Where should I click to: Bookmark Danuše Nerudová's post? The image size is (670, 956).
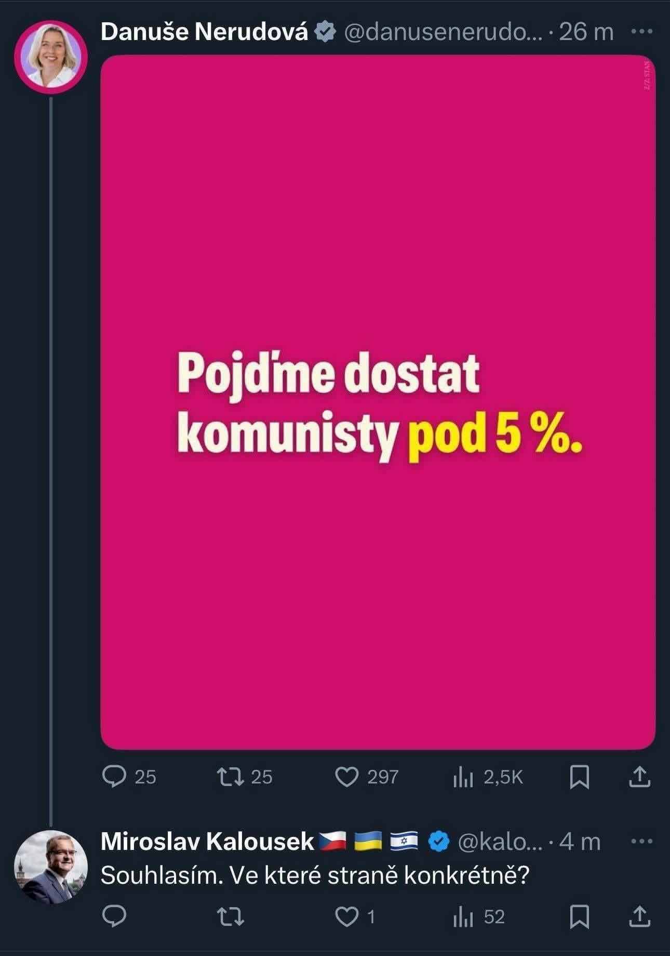coord(579,777)
